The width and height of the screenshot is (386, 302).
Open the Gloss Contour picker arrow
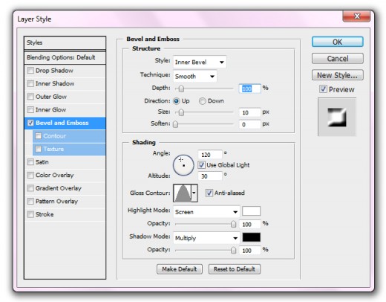(194, 193)
